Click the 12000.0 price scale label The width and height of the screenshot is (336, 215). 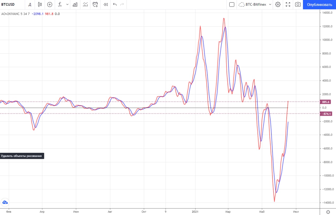328,27
